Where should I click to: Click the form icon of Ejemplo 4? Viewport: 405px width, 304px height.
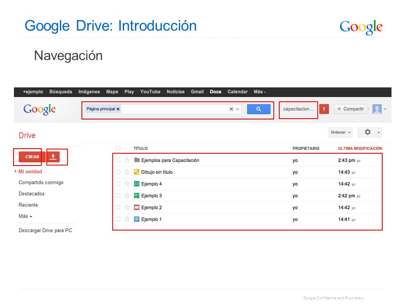click(137, 184)
